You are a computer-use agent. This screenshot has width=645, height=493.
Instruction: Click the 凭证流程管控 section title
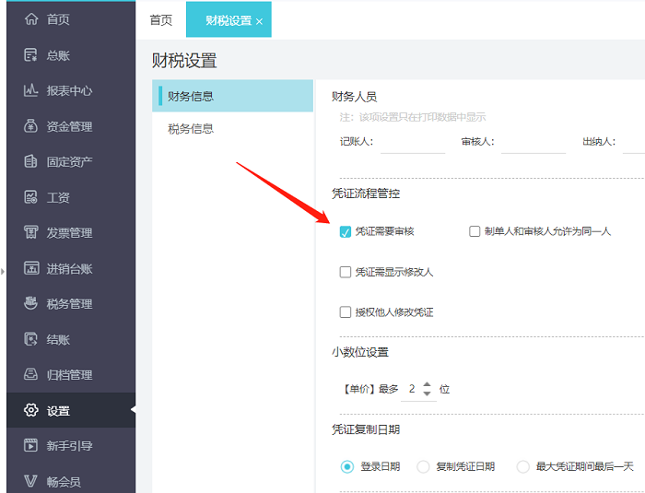coord(366,193)
